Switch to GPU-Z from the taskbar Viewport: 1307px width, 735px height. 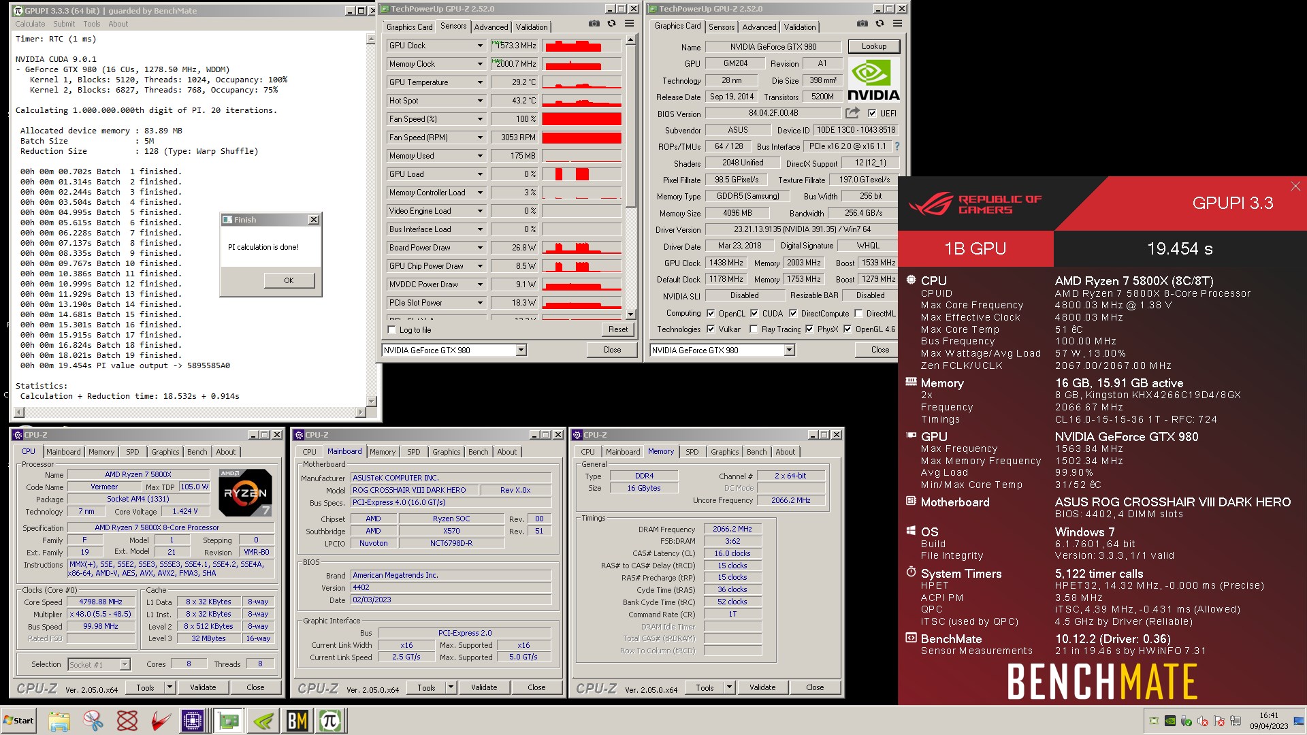229,721
